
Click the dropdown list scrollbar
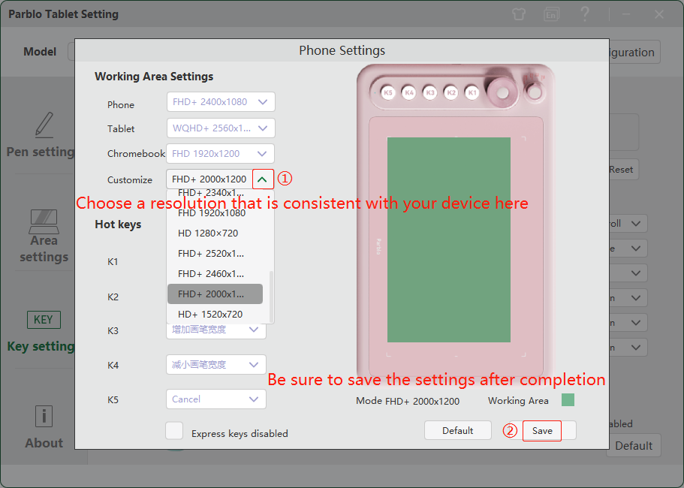[271, 296]
